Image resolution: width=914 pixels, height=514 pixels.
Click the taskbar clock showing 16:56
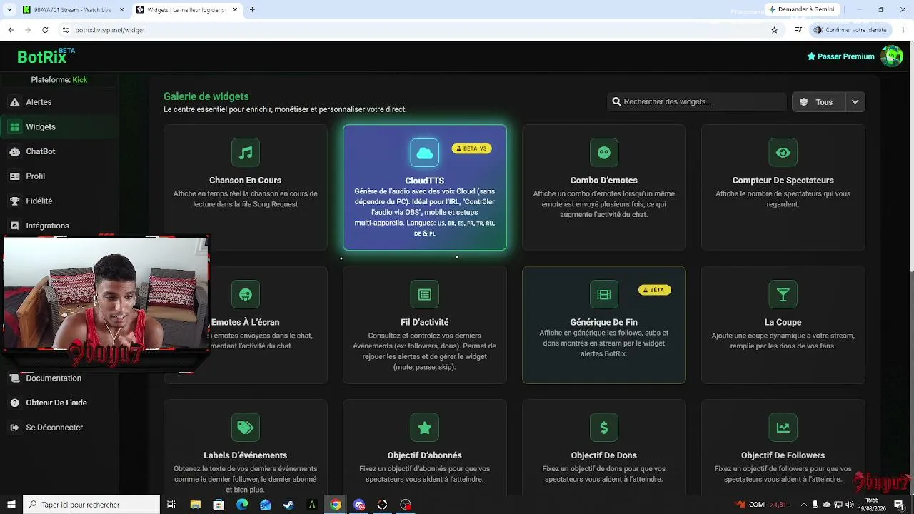click(x=872, y=504)
